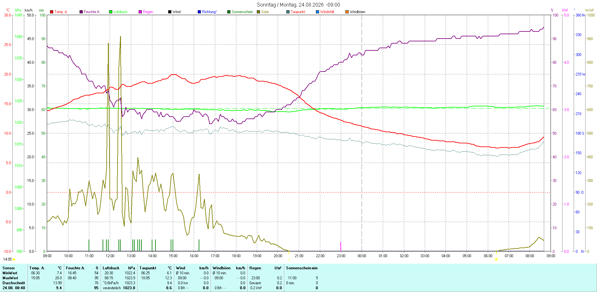Click the 'Durchschnitt' row label
The height and width of the screenshot is (292, 597).
tap(14, 283)
